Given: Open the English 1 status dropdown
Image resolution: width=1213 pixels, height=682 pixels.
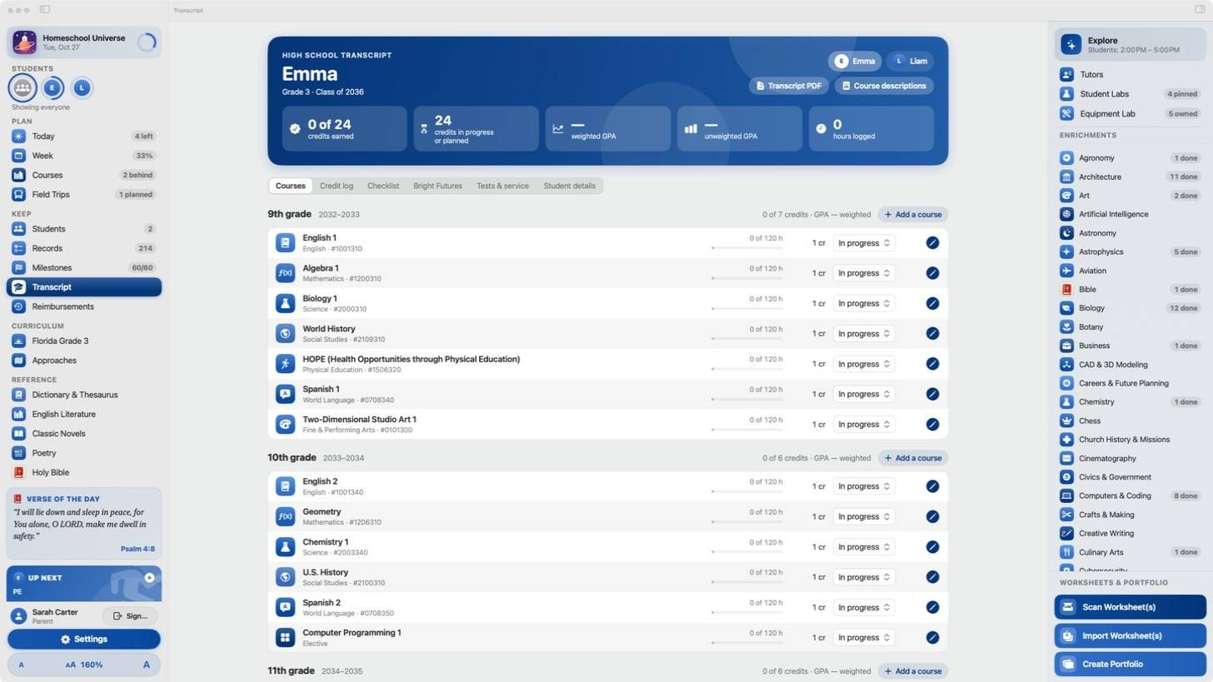Looking at the screenshot, I should [x=864, y=243].
